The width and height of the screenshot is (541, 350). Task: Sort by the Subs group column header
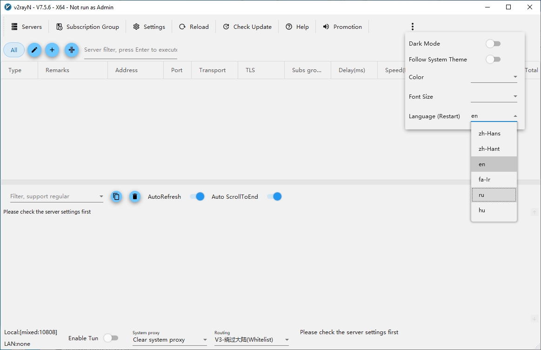[308, 70]
